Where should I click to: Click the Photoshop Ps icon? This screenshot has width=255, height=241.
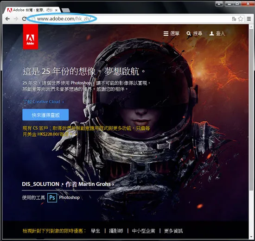coord(52,197)
